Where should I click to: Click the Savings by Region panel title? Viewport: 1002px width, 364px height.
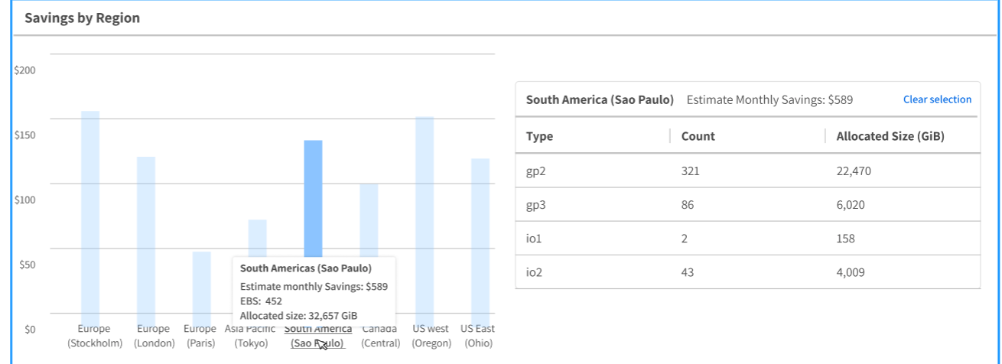click(83, 18)
